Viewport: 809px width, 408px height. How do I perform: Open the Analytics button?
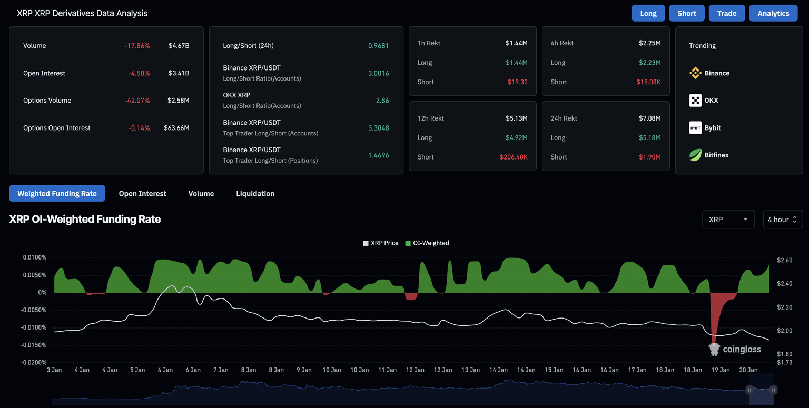pyautogui.click(x=773, y=13)
